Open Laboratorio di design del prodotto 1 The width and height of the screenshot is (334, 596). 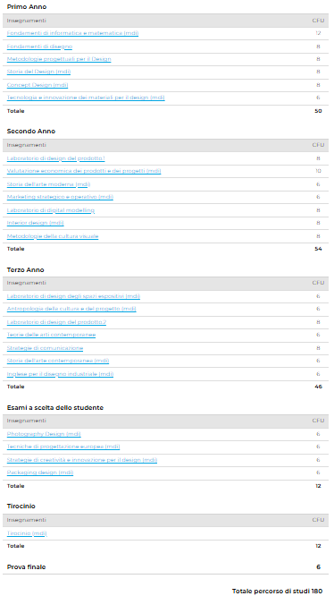click(55, 158)
